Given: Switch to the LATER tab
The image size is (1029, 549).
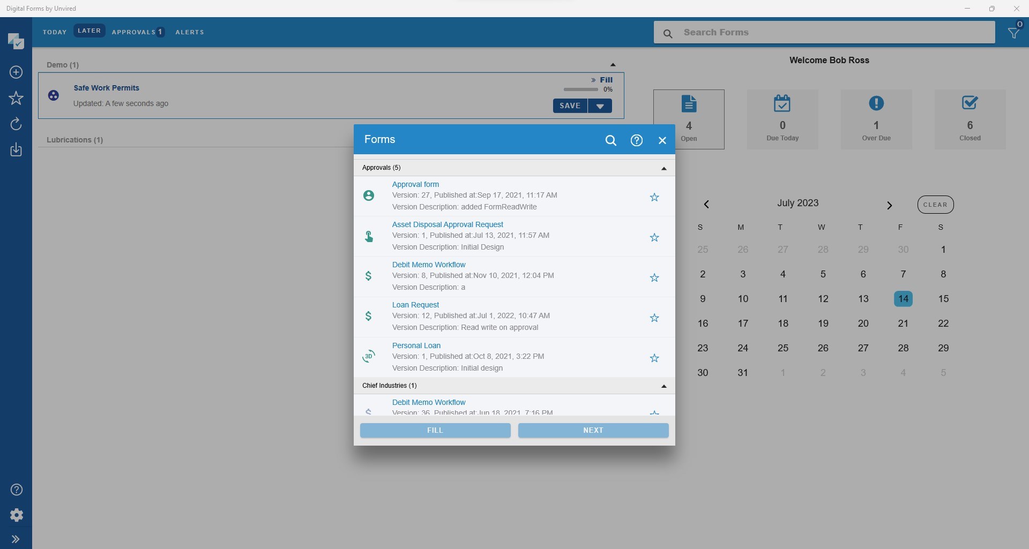Looking at the screenshot, I should point(90,31).
